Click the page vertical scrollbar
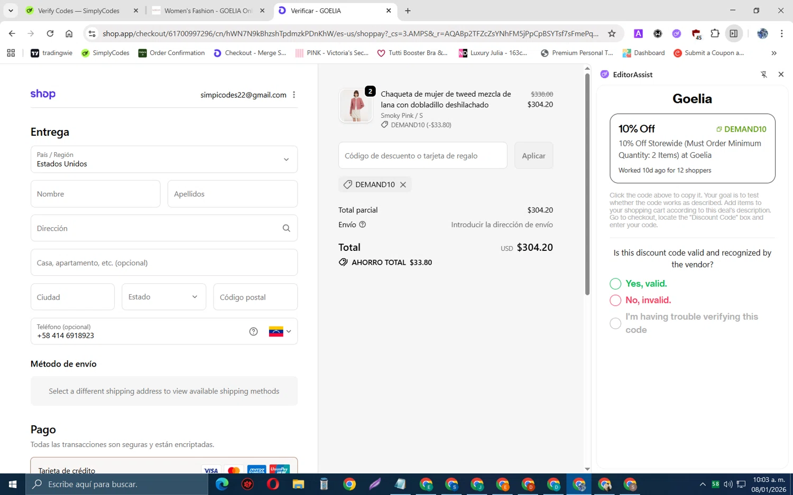Viewport: 793px width, 495px height. [x=587, y=184]
